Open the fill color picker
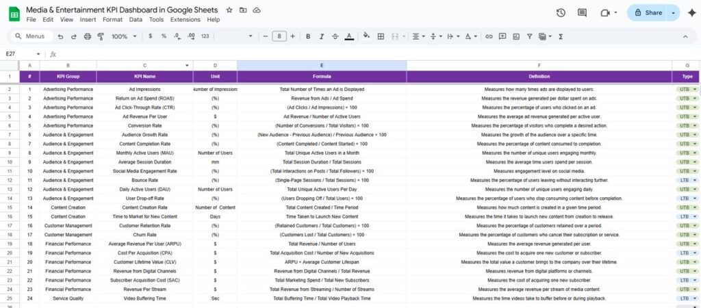The width and height of the screenshot is (701, 308). pyautogui.click(x=367, y=36)
